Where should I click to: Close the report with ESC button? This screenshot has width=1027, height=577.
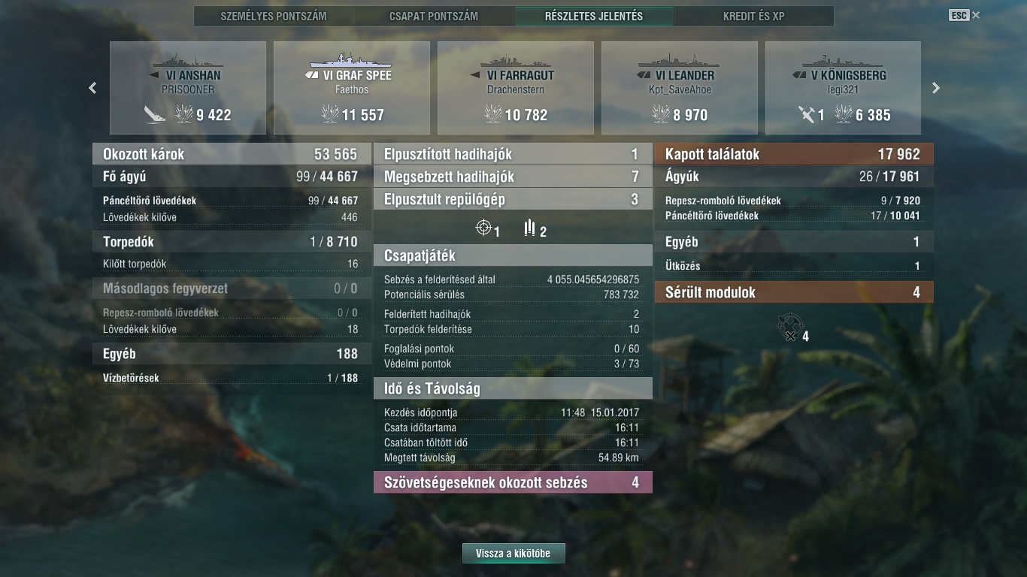(965, 15)
